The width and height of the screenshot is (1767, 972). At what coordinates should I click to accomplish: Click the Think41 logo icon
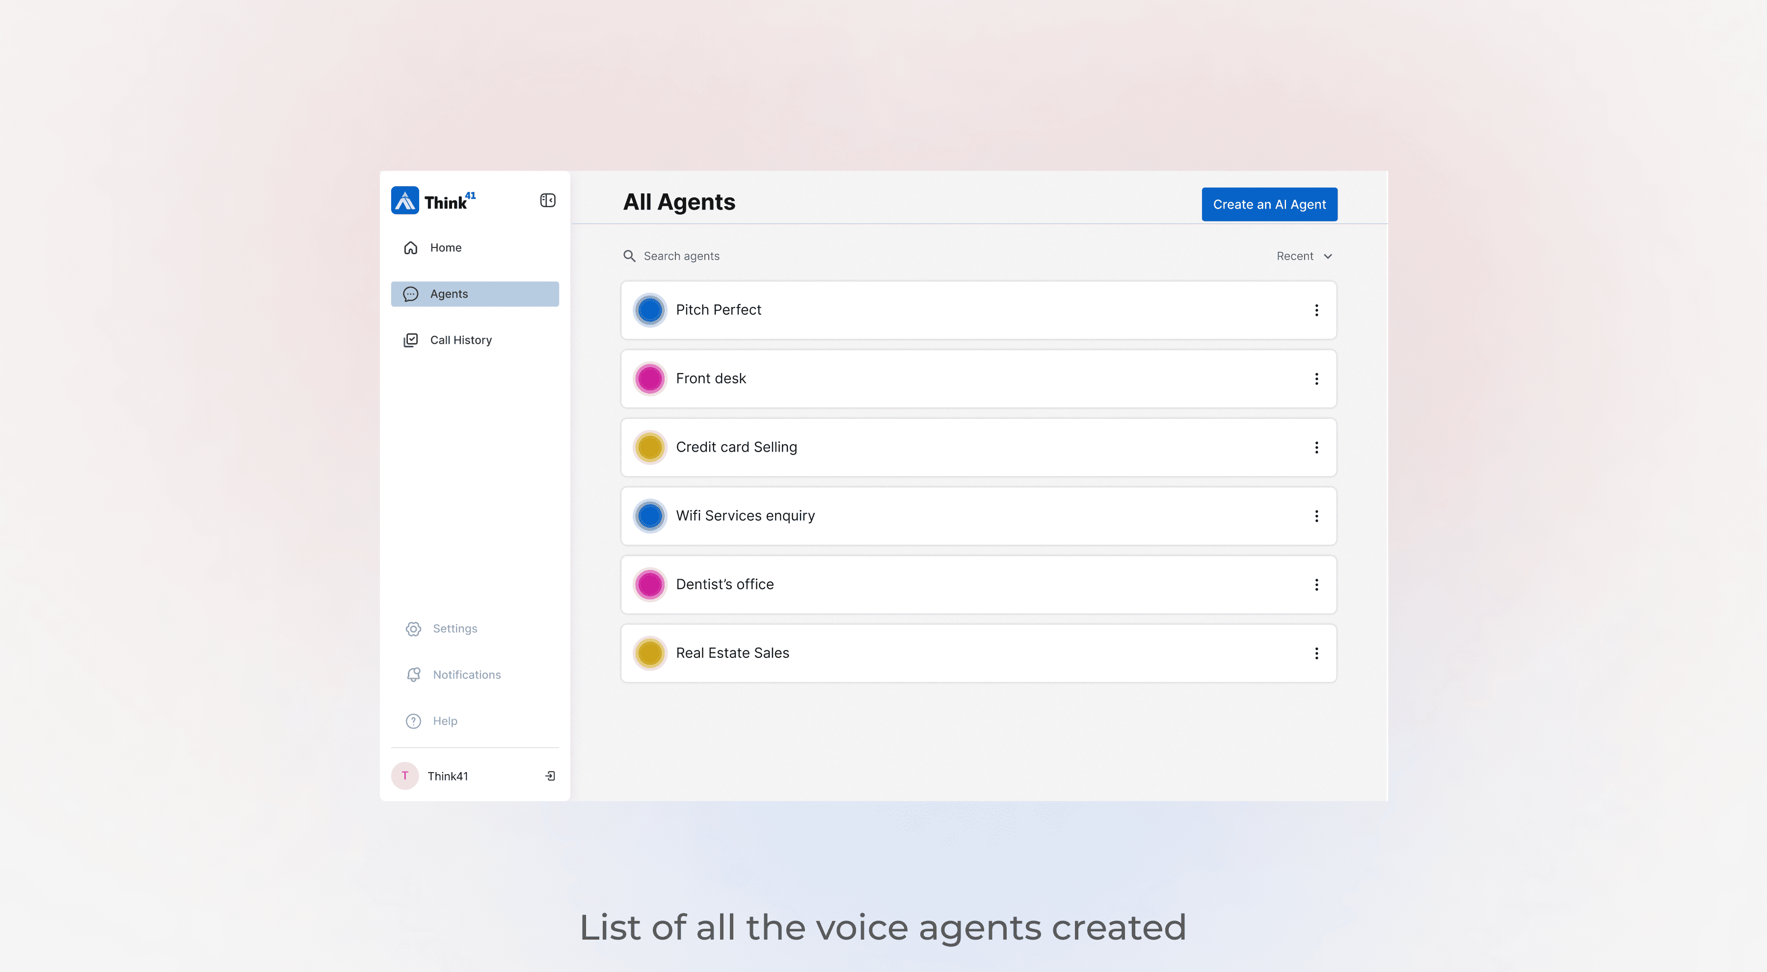coord(405,200)
